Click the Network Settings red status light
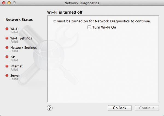 point(7,47)
